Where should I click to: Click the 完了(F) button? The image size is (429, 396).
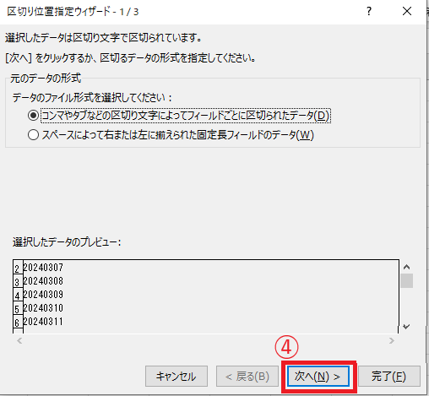click(x=389, y=377)
